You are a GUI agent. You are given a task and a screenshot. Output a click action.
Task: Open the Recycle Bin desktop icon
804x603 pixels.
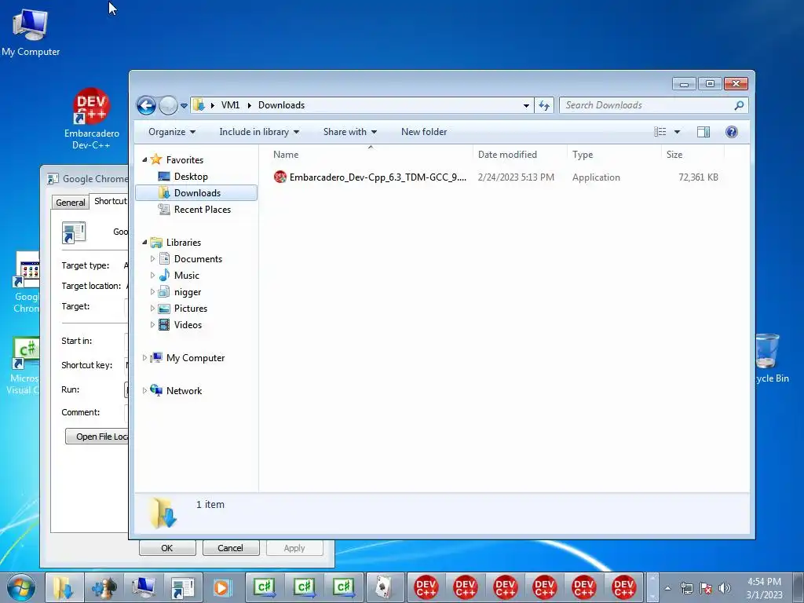click(770, 358)
